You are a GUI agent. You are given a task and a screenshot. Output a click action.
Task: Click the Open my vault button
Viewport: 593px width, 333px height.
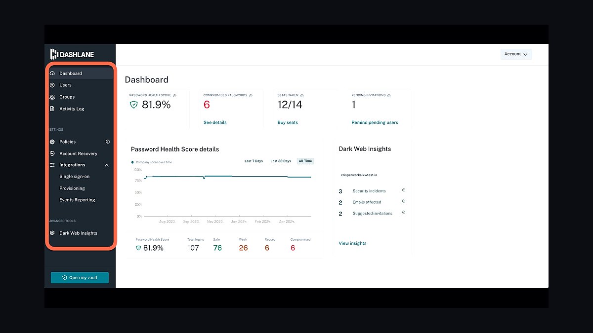80,278
